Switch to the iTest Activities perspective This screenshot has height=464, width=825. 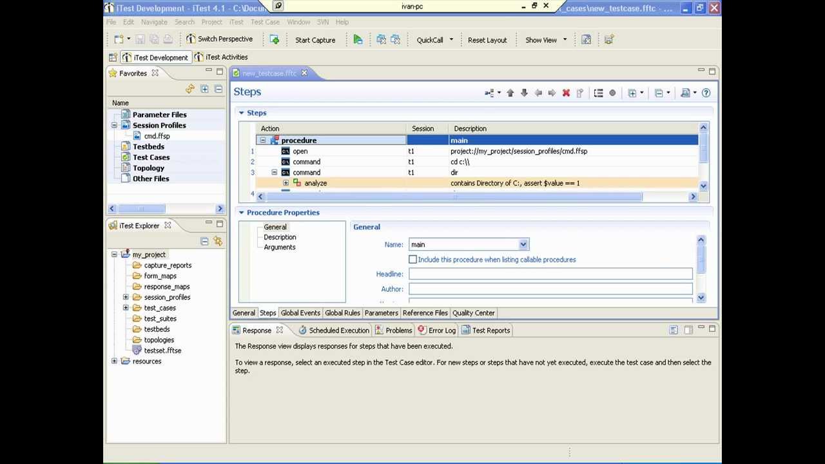click(x=221, y=57)
